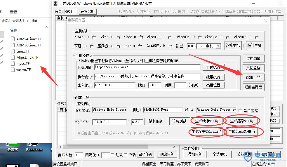
Task: Open the Linux主机 host type dropdown
Action: click(218, 46)
